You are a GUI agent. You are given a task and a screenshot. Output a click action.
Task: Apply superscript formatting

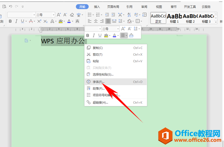click(x=39, y=21)
